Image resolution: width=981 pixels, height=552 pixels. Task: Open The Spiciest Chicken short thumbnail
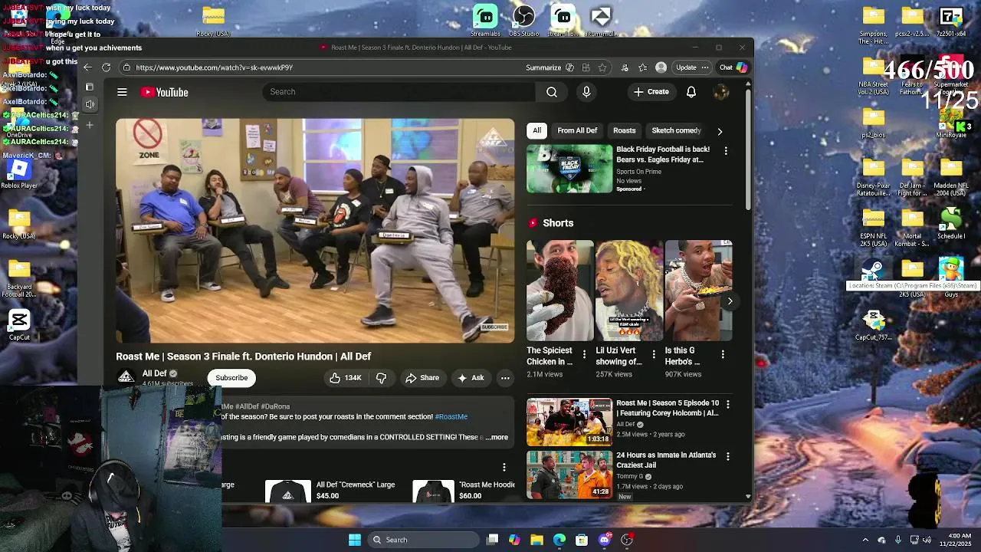click(x=559, y=291)
